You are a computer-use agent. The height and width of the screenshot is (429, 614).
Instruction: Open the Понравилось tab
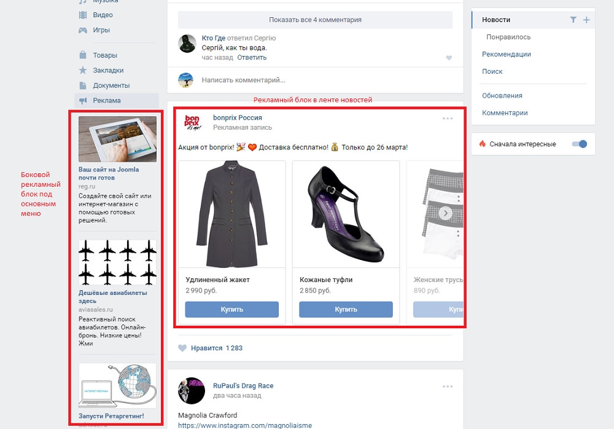point(508,37)
